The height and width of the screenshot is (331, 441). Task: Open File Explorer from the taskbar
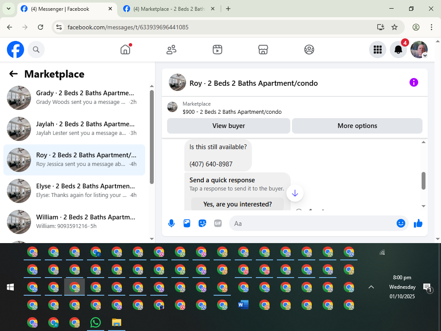[x=116, y=322]
